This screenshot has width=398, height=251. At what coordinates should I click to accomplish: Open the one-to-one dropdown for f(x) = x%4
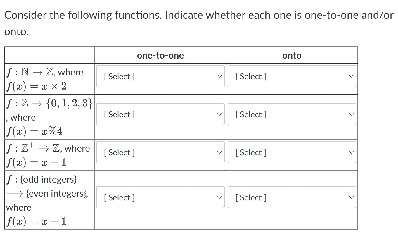(160, 114)
